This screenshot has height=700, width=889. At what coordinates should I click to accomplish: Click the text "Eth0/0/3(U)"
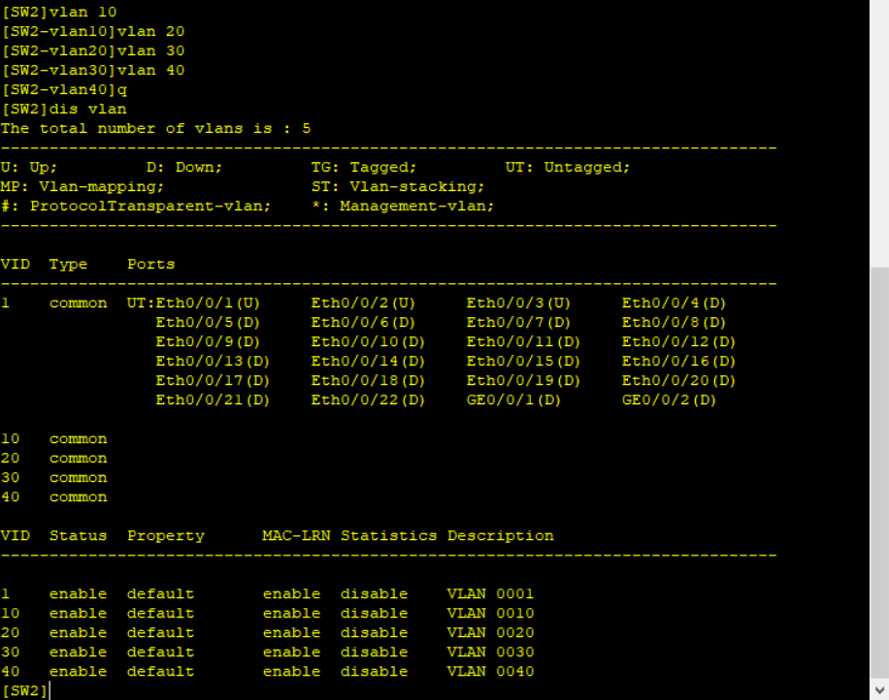click(518, 303)
